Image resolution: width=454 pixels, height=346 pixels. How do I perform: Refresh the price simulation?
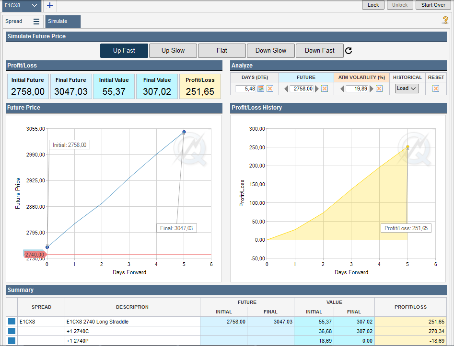pos(349,51)
